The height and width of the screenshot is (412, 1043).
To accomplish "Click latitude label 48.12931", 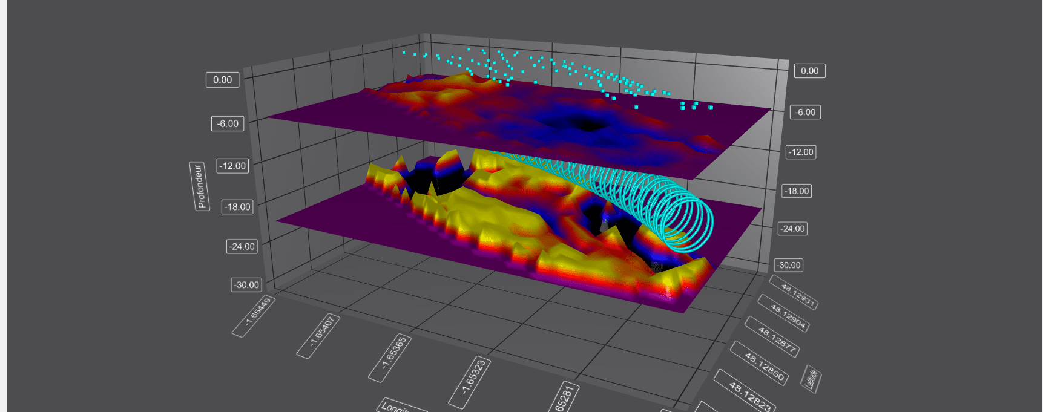I will [x=794, y=292].
